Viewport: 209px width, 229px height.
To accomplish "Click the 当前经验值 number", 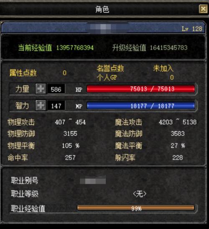I will tap(75, 48).
